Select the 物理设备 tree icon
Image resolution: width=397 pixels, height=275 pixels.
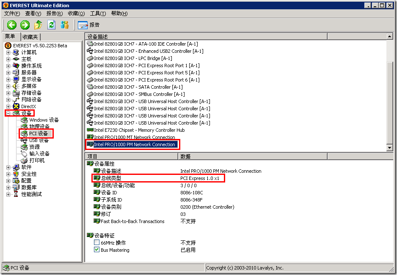coord(24,126)
